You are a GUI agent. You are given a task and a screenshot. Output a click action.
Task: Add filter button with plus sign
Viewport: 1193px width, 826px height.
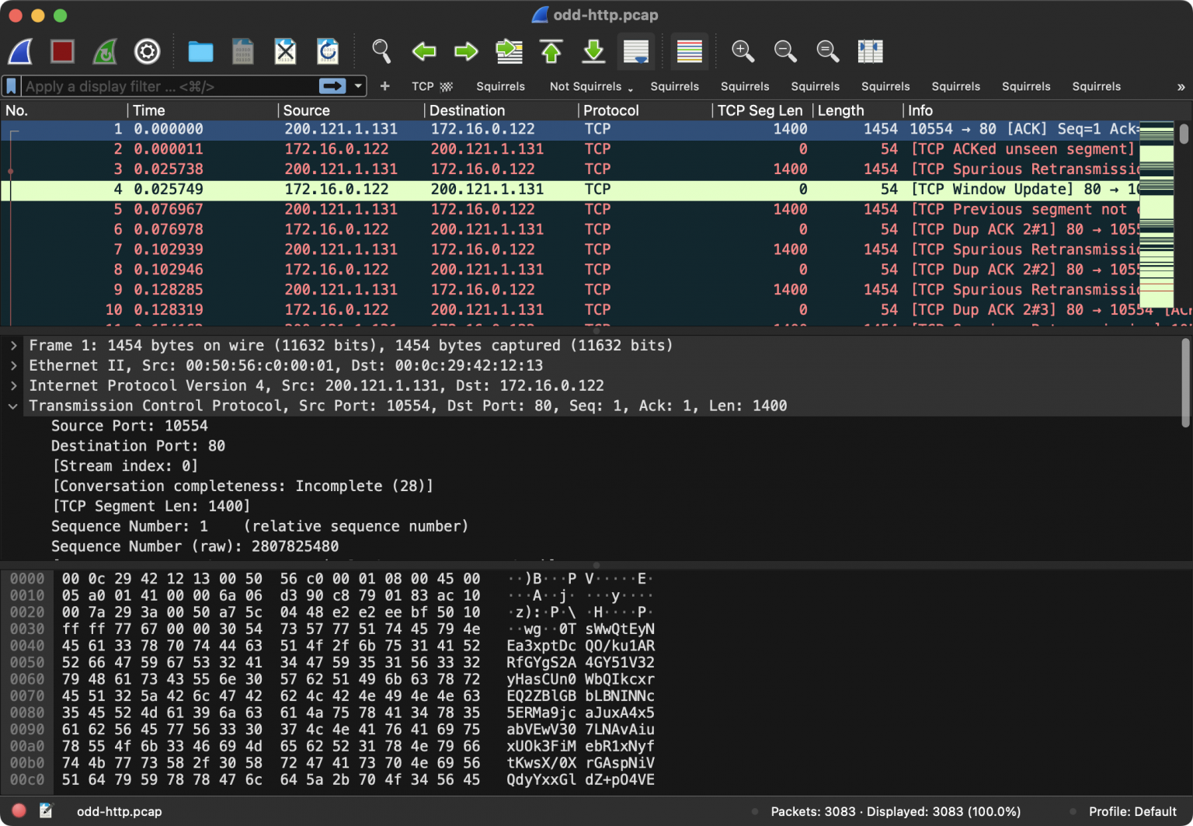(x=384, y=86)
